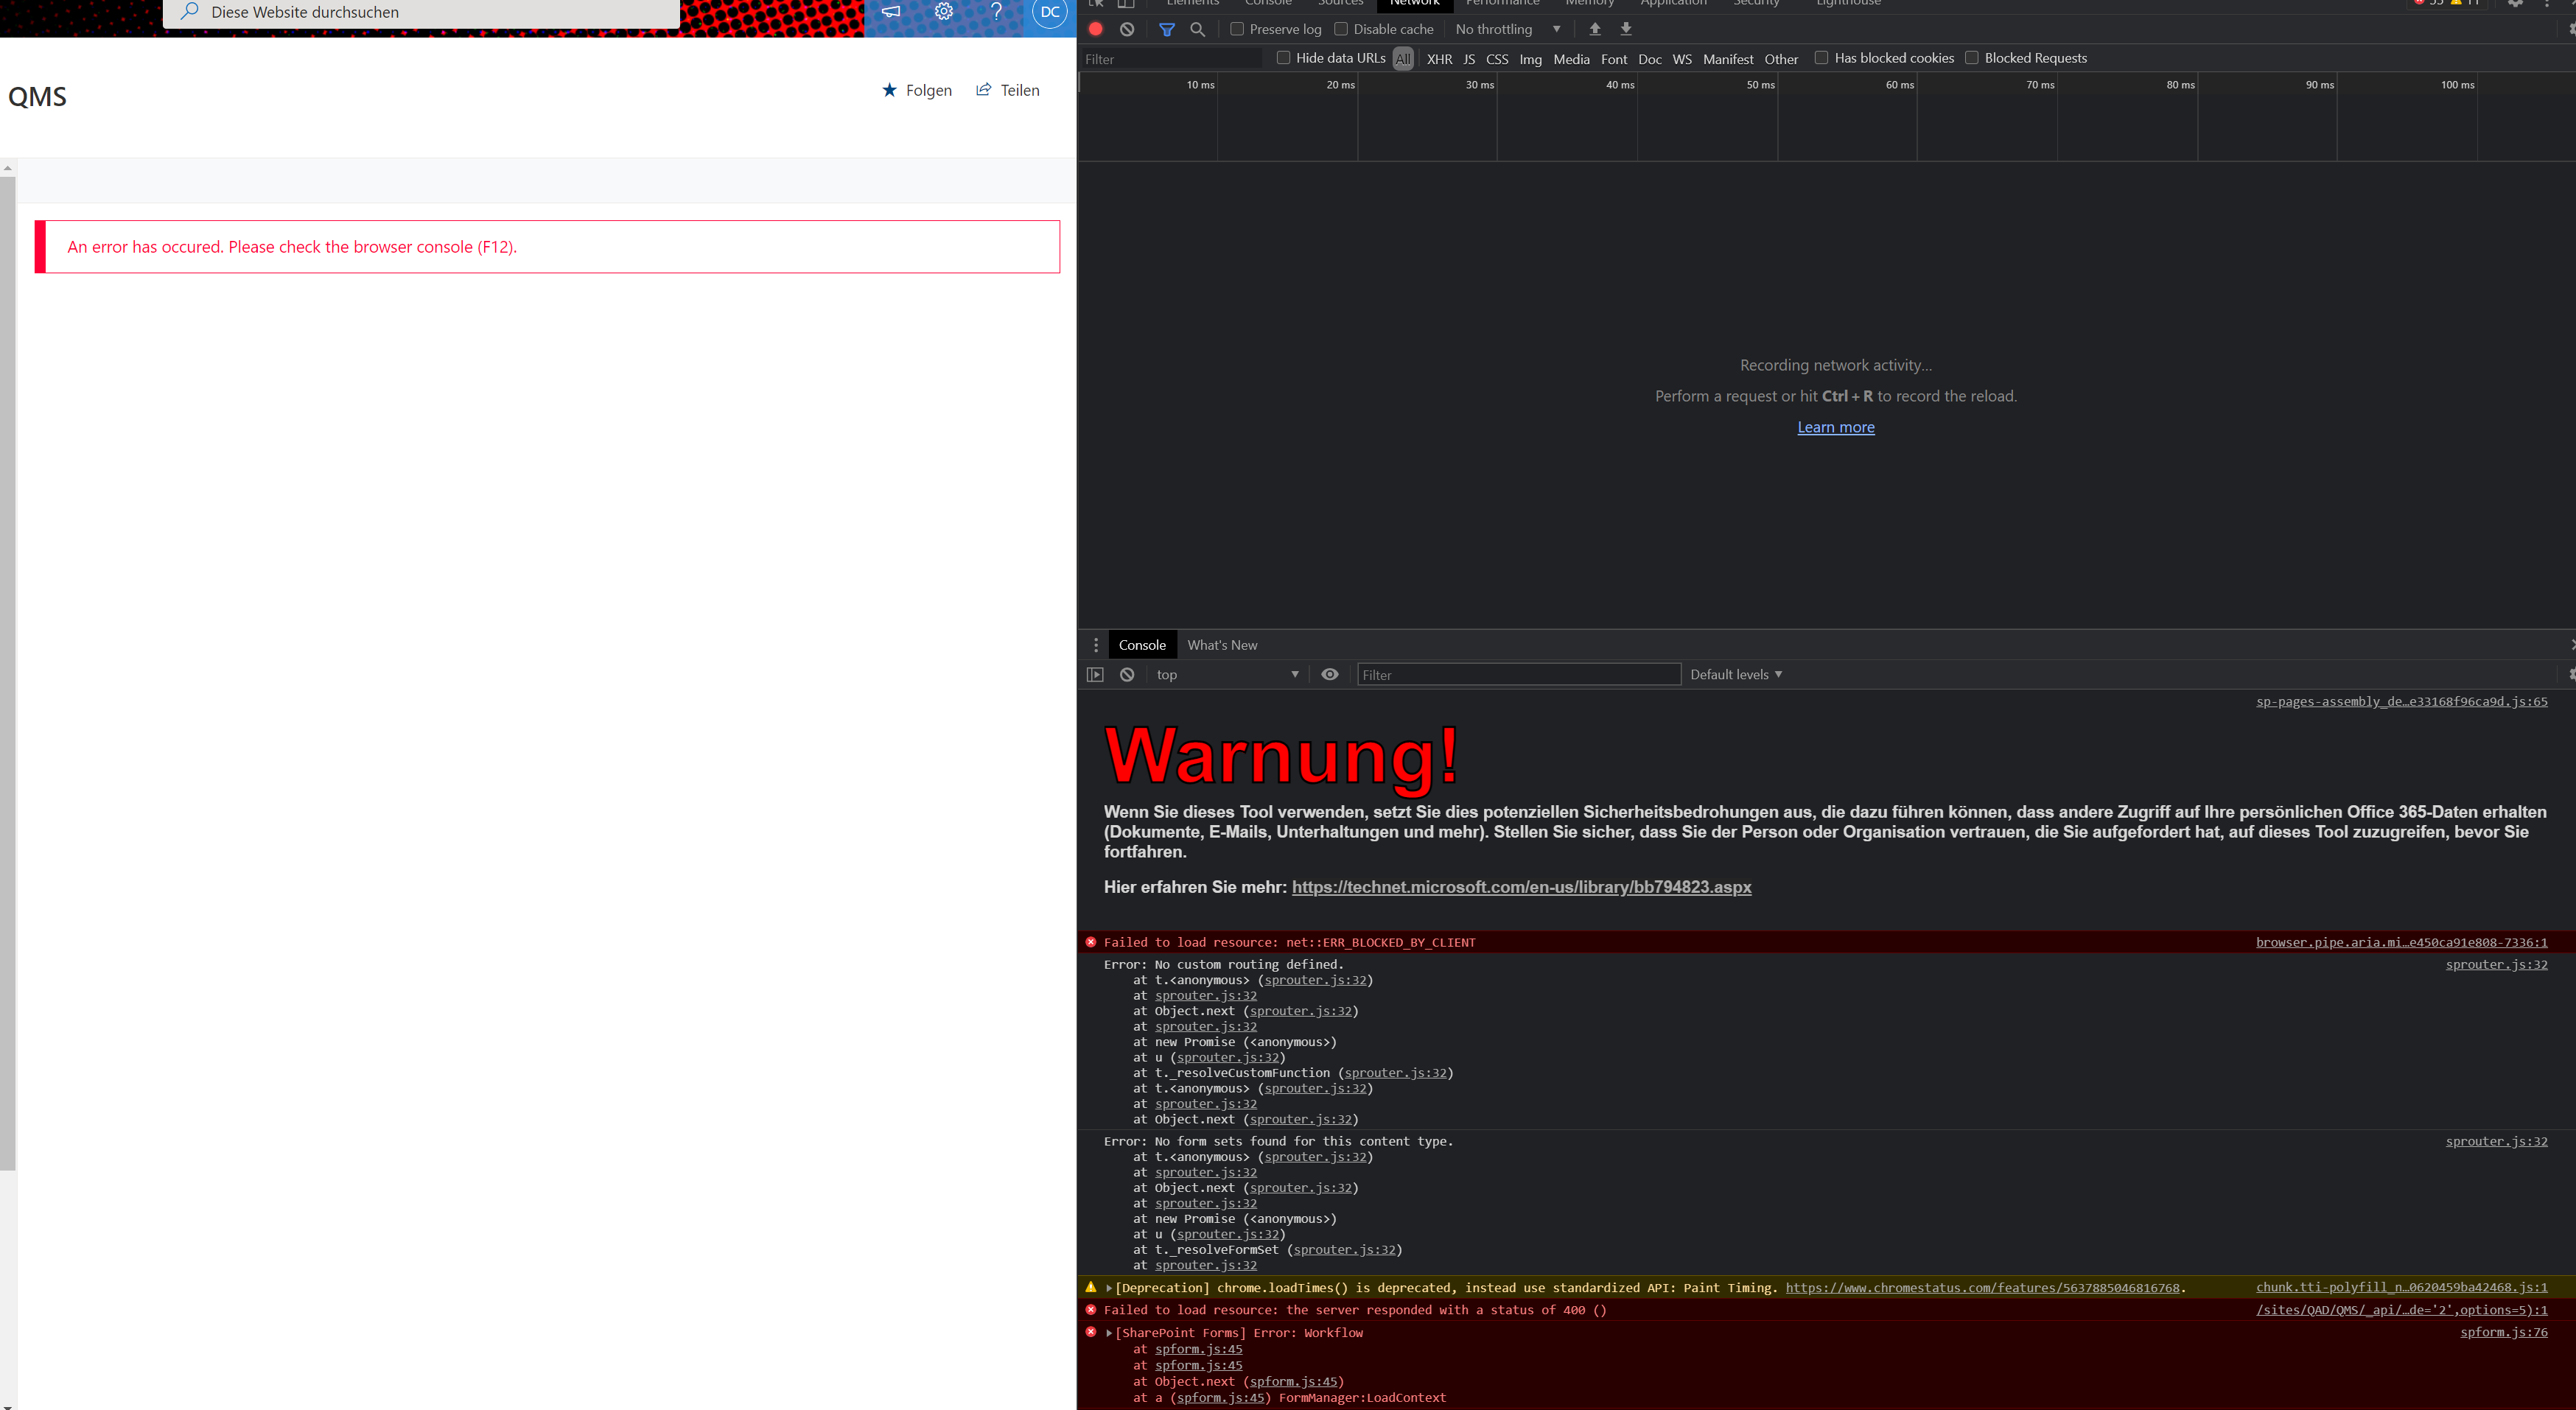Click the Learn more link

(x=1835, y=427)
